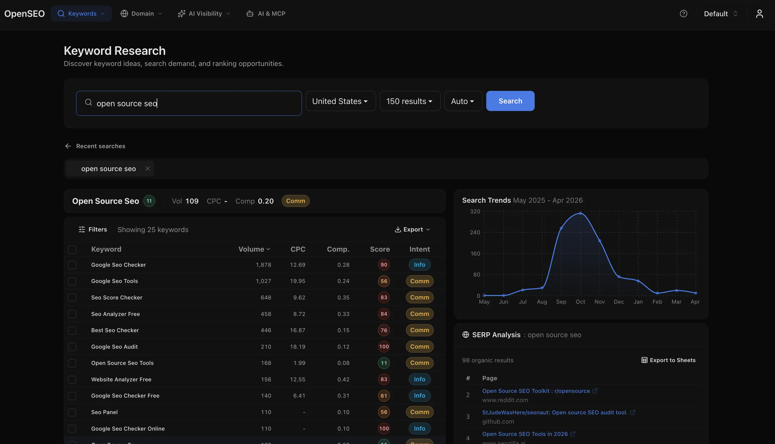
Task: Click the Score column header
Action: tap(380, 249)
